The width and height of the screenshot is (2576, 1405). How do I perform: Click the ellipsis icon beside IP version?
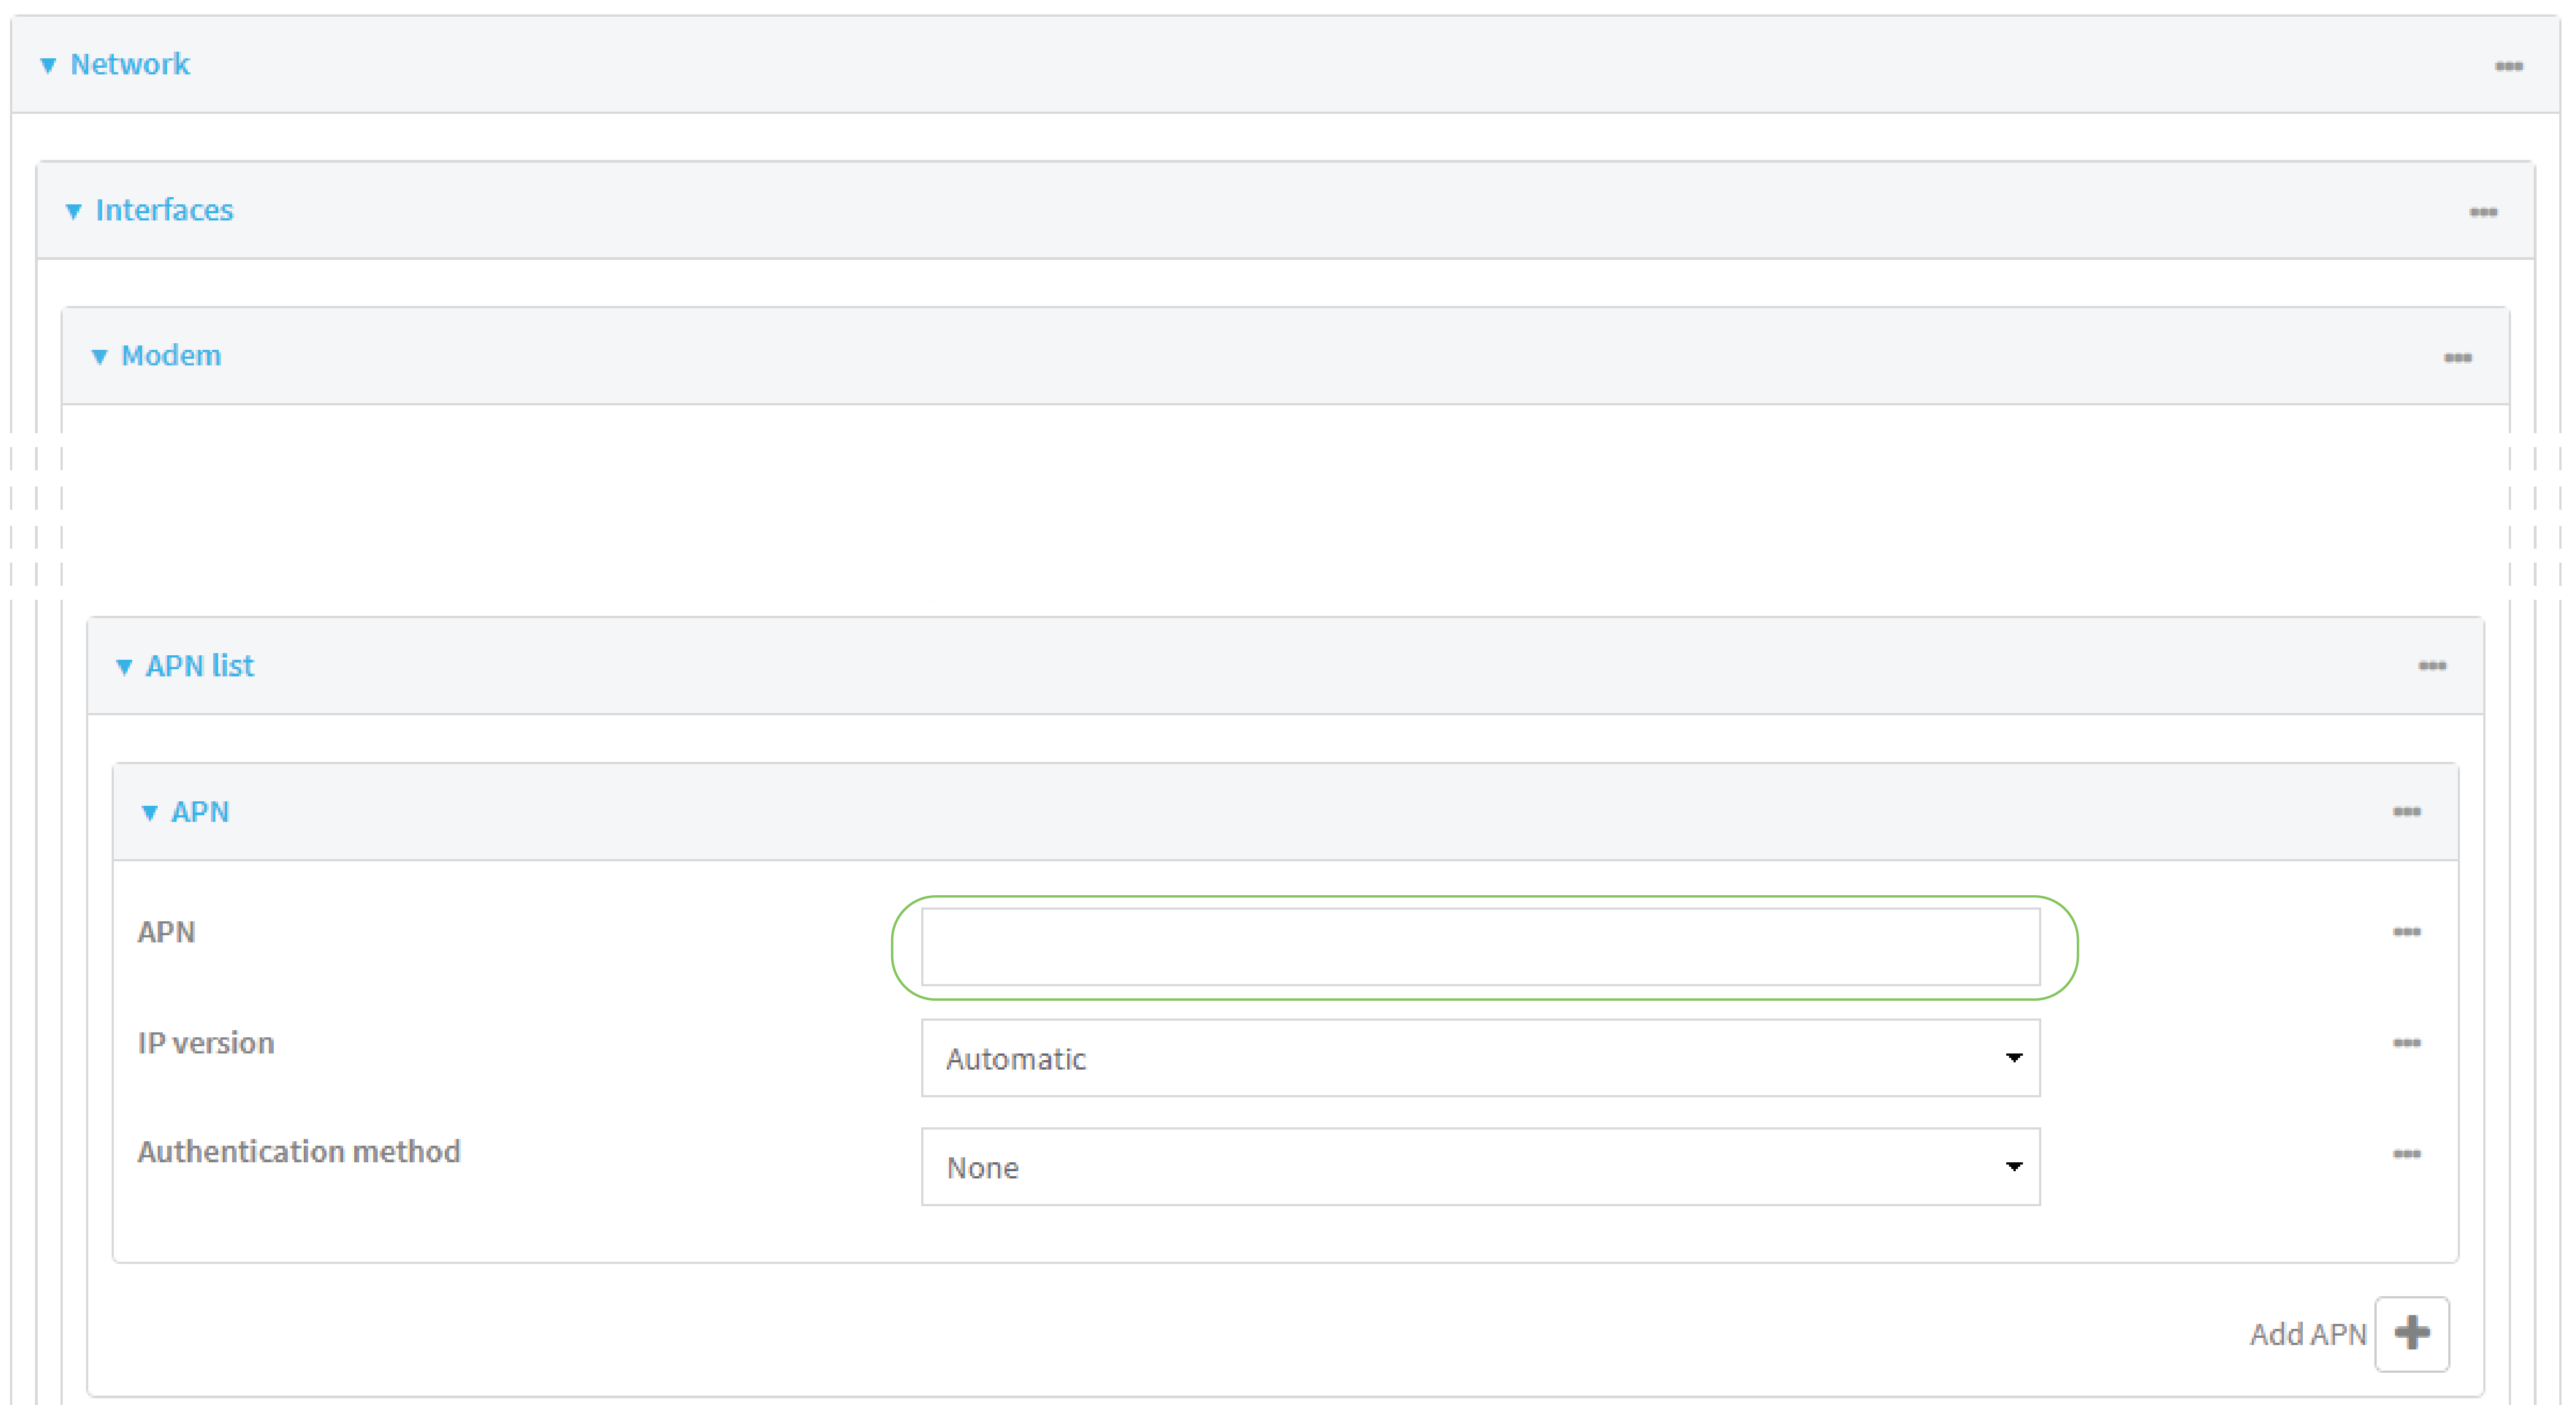click(2407, 1043)
